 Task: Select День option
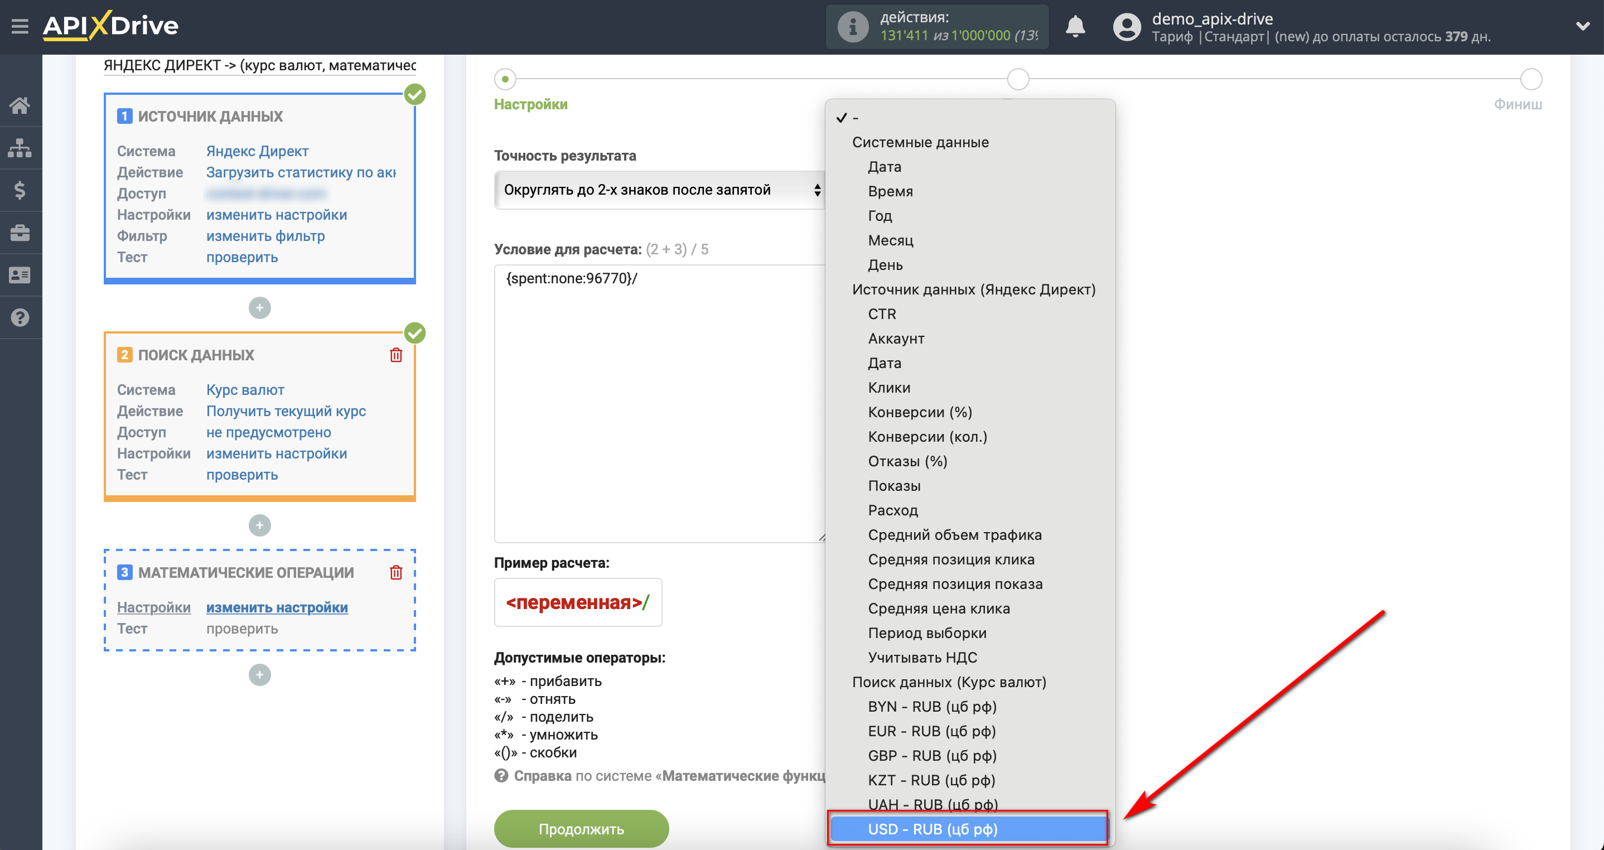click(x=970, y=265)
